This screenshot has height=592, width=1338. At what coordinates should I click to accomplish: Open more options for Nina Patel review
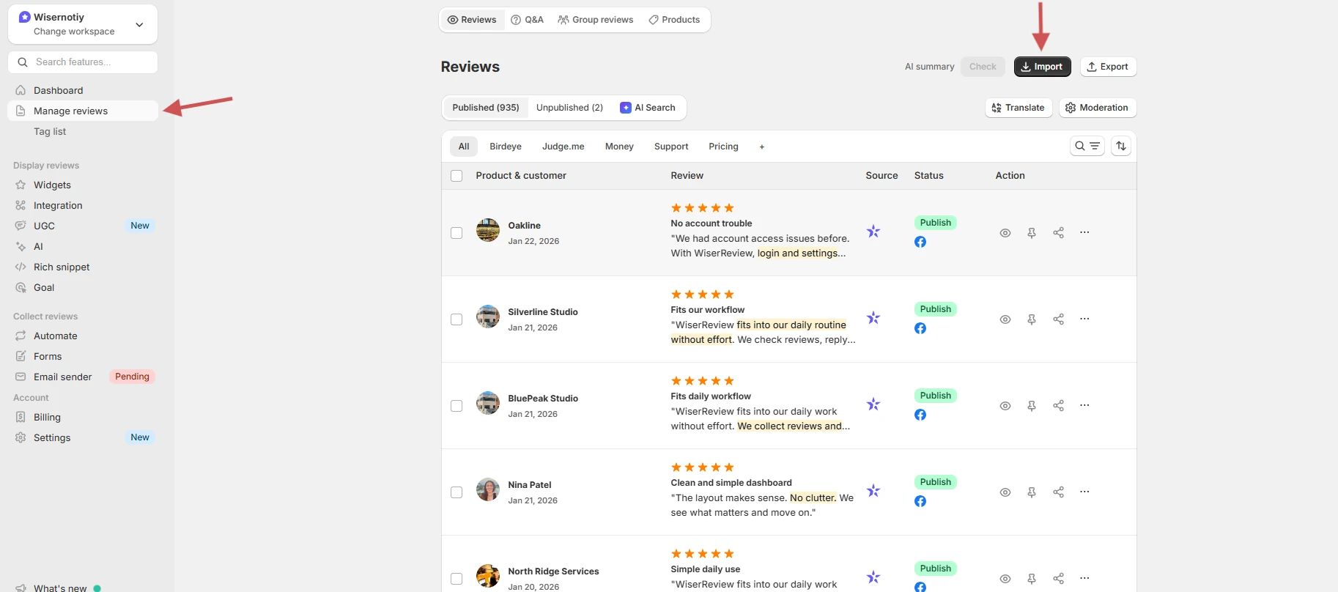[1084, 492]
